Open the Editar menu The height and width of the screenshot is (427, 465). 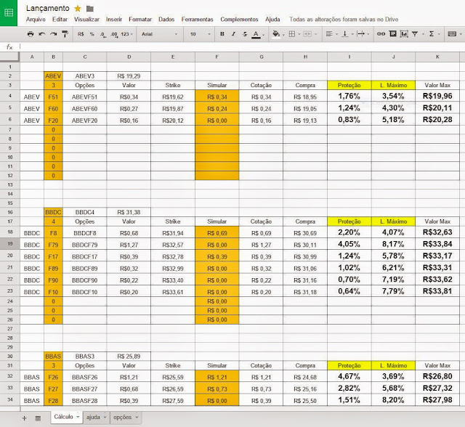pos(60,20)
